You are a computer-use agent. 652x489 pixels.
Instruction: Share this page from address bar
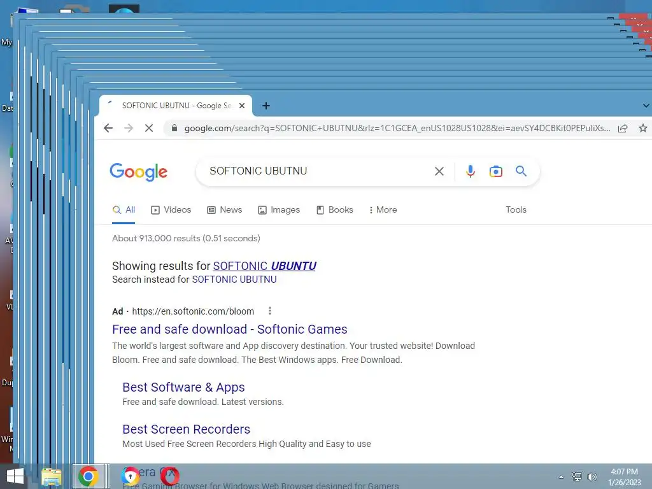point(623,128)
